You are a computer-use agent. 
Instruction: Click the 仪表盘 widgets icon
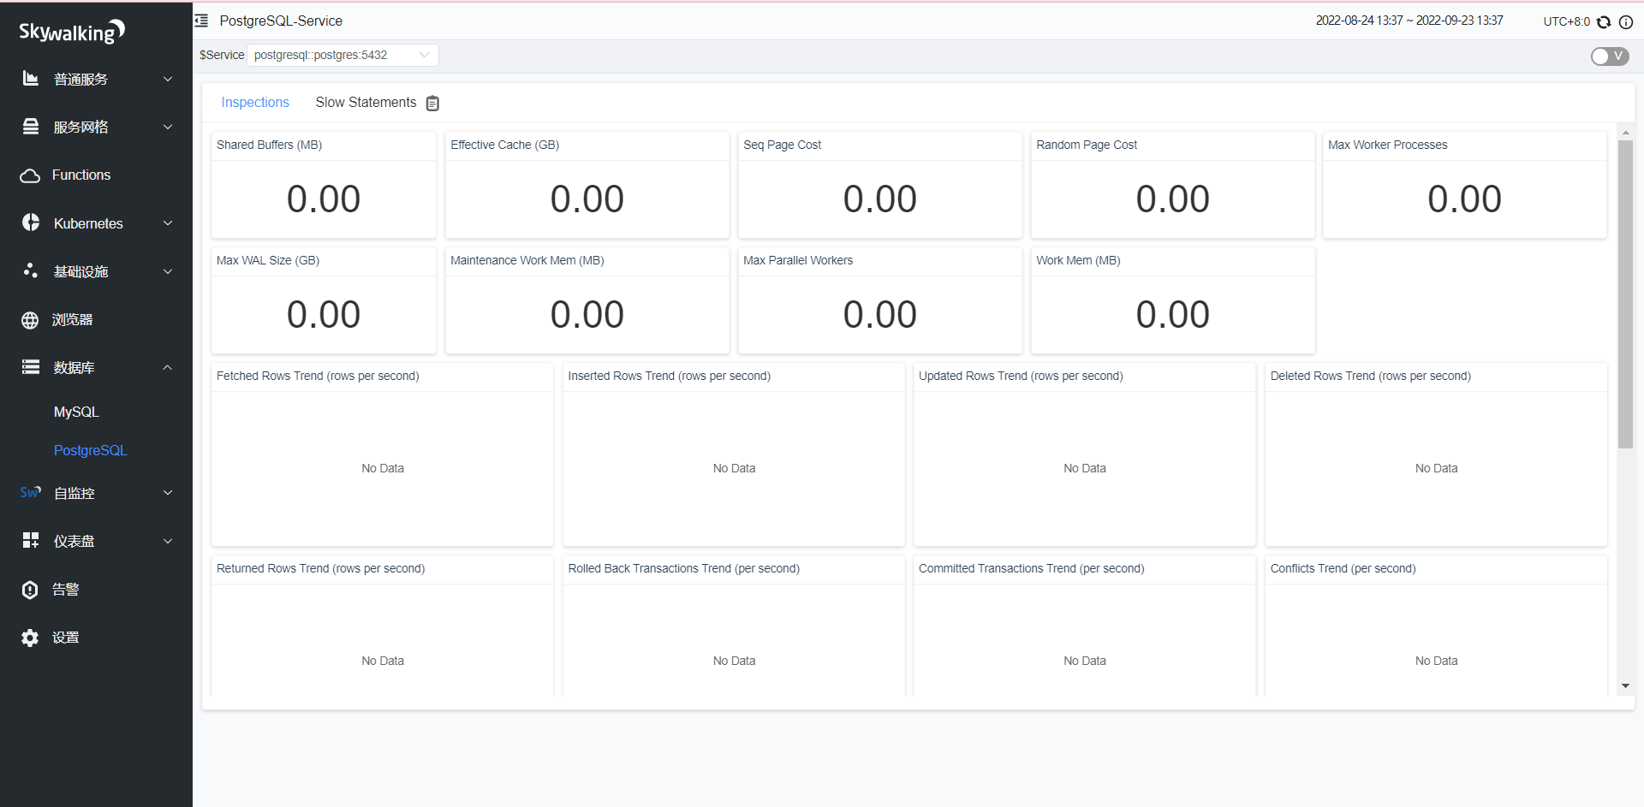click(31, 540)
